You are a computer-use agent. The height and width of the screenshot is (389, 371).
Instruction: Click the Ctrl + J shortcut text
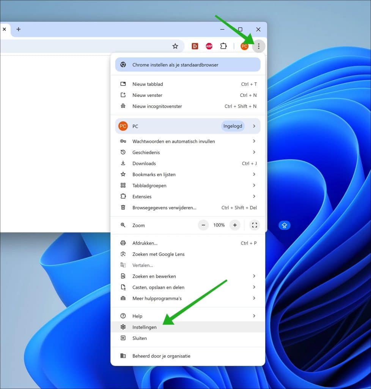pos(249,163)
